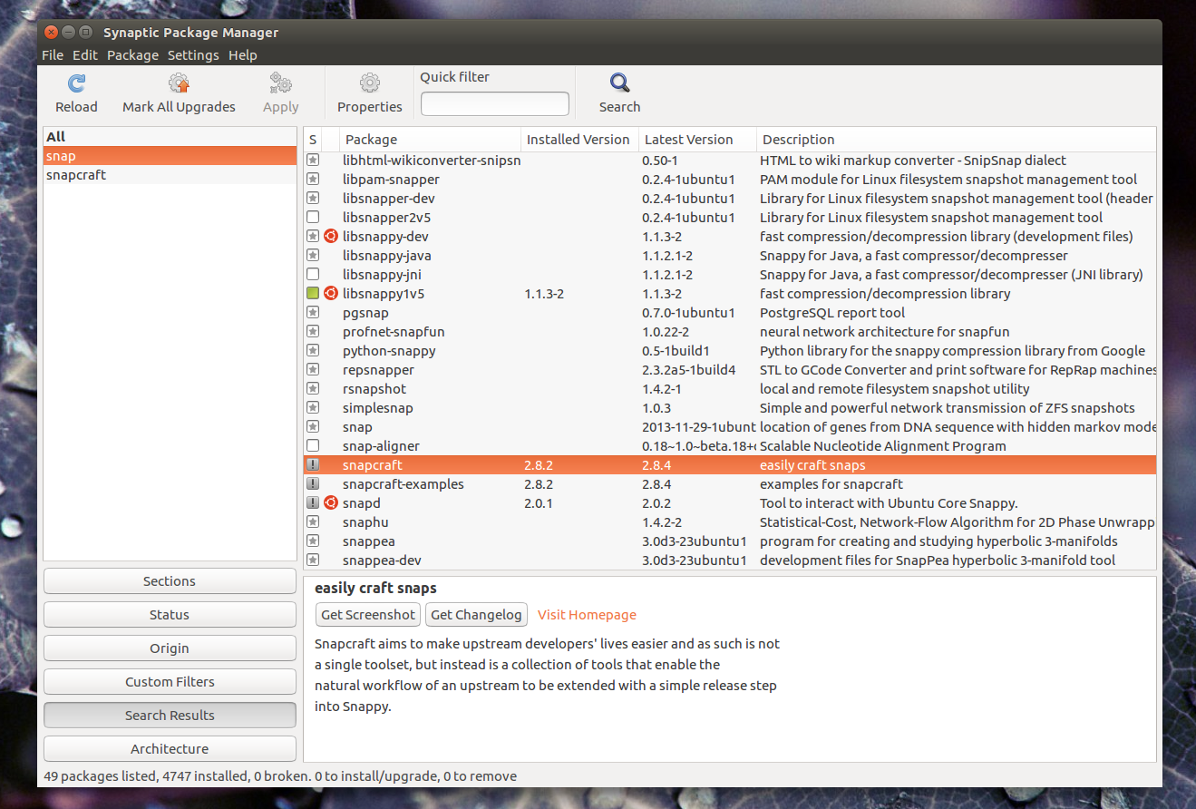Switch to Origin view
This screenshot has width=1196, height=809.
point(170,648)
